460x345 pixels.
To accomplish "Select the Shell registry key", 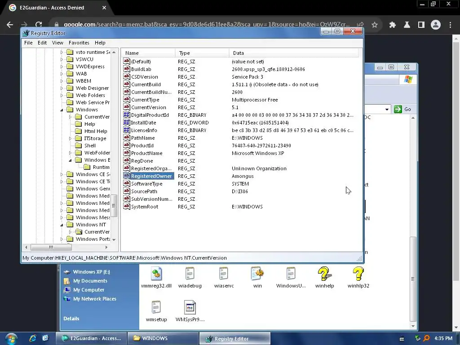I will (90, 146).
